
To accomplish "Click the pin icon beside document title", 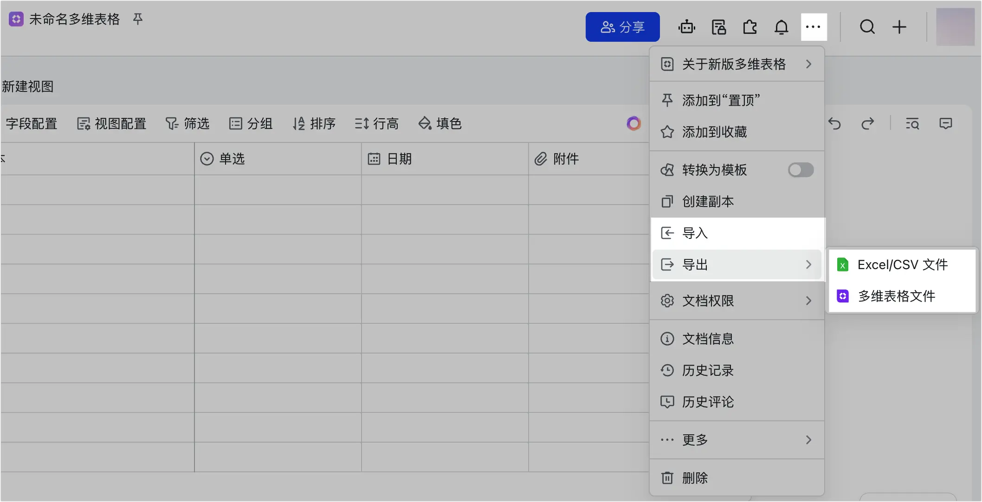I will (138, 19).
